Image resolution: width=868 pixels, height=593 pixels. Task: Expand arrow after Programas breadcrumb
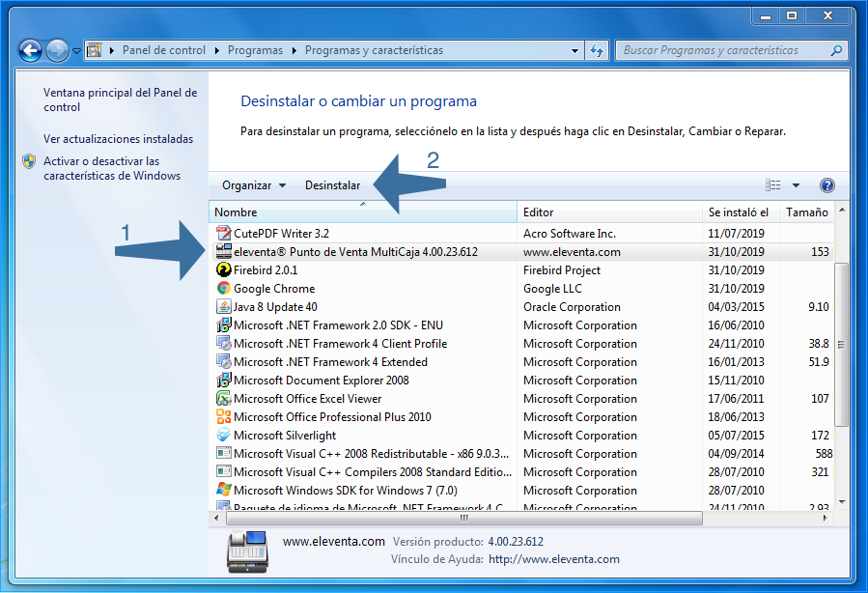(294, 50)
